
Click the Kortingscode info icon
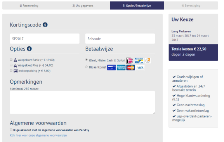click(x=45, y=25)
